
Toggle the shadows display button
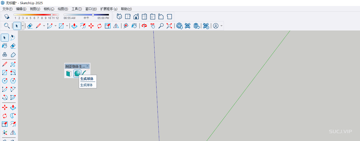pos(7,16)
